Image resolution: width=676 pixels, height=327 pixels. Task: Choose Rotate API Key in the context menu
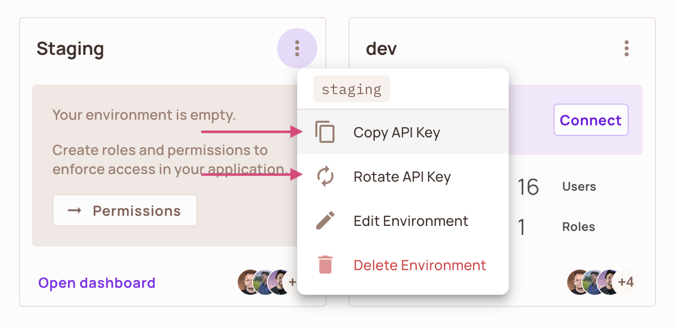[402, 177]
